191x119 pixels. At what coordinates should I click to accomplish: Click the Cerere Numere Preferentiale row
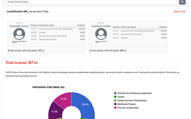pyautogui.click(x=58, y=36)
